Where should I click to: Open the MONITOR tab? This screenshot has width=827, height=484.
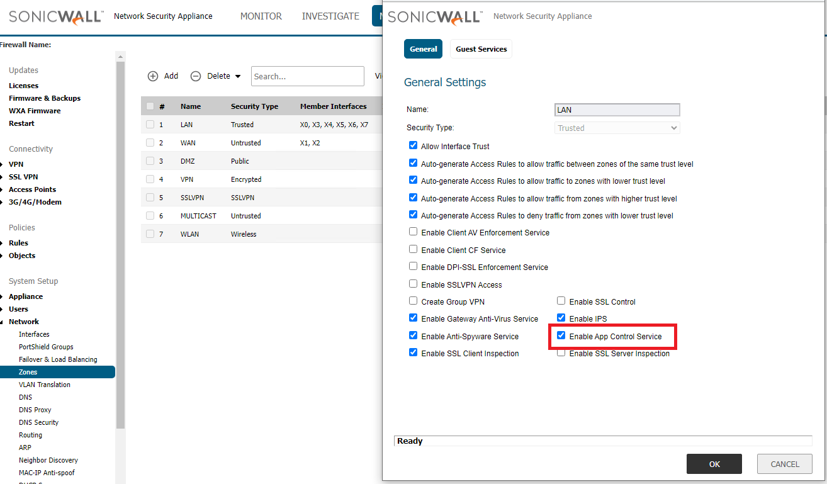click(261, 16)
